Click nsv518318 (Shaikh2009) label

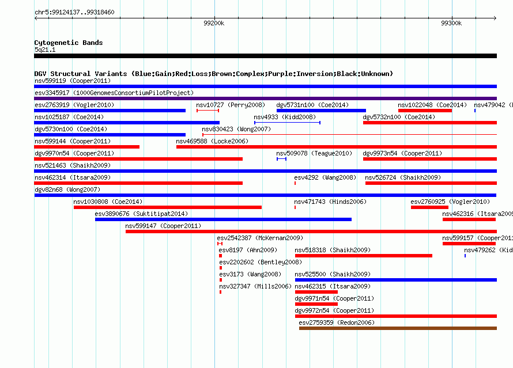tap(333, 250)
